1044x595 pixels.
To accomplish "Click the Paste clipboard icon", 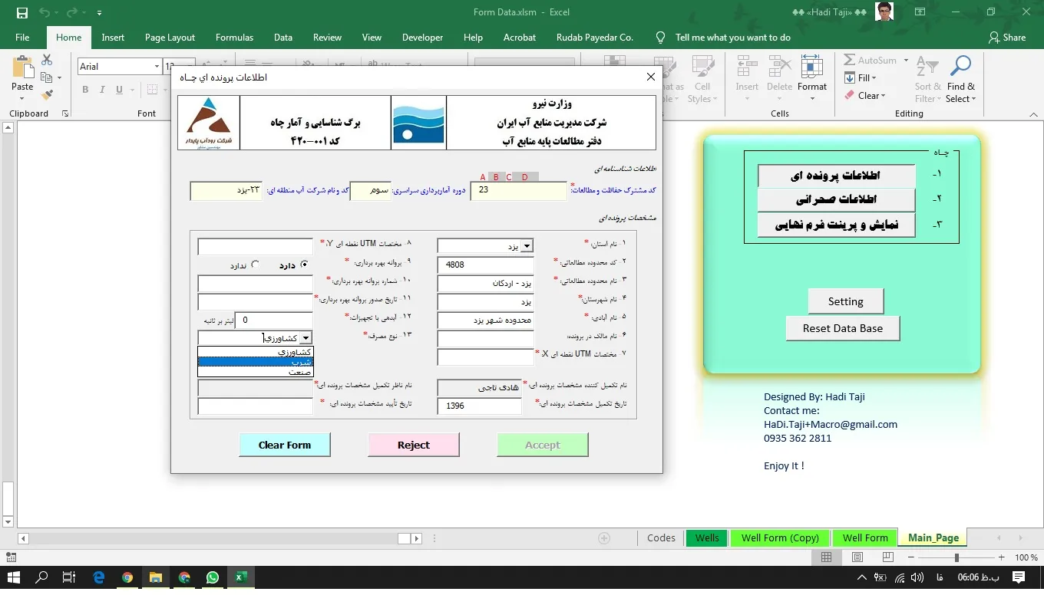I will [22, 71].
